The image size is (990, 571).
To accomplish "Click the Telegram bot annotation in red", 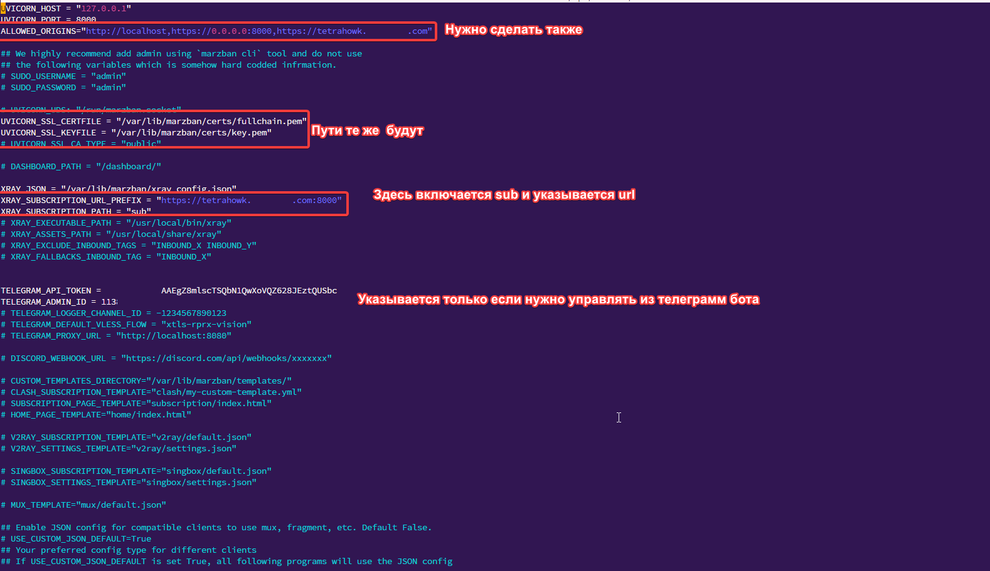I will click(x=558, y=300).
